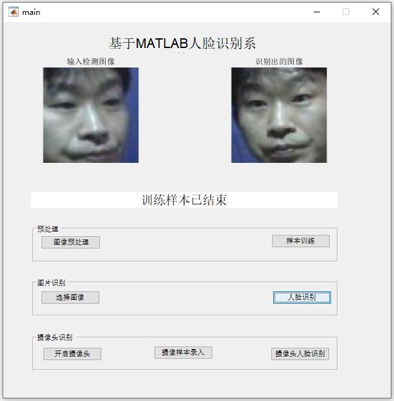The width and height of the screenshot is (394, 401).
Task: Click the 基于MATLAB人脸识别系 title text
Action: (182, 43)
